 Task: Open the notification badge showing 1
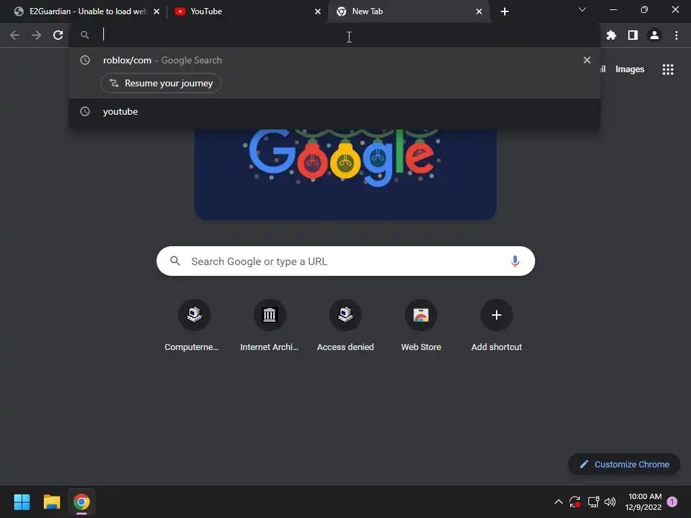coord(672,502)
